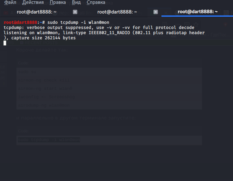The width and height of the screenshot is (233, 181).
Task: Close the first terminal tab
Action: tap(75, 12)
